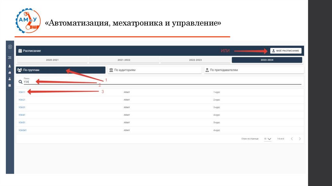Go to previous page arrow
Viewport: 332px width, 186px height.
[x=291, y=139]
